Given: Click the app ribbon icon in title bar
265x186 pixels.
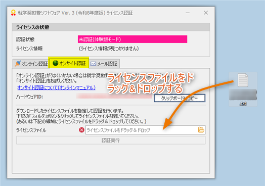Looking at the screenshot, I should pos(13,13).
